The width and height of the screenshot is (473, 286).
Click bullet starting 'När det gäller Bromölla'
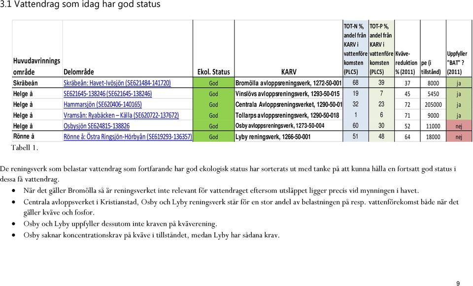[x=221, y=191]
